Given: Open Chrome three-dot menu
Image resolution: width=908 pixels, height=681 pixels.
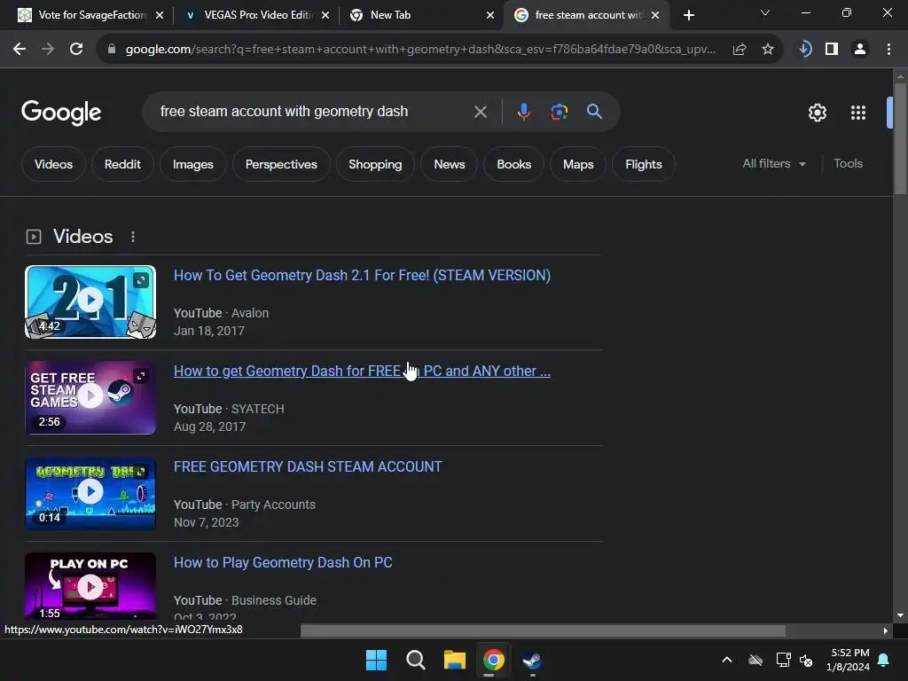Looking at the screenshot, I should 888,50.
